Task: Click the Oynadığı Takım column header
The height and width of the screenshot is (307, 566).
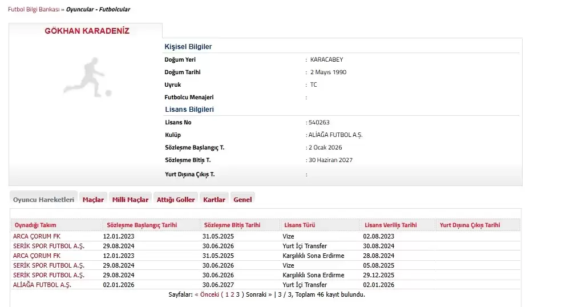Action: click(x=35, y=225)
